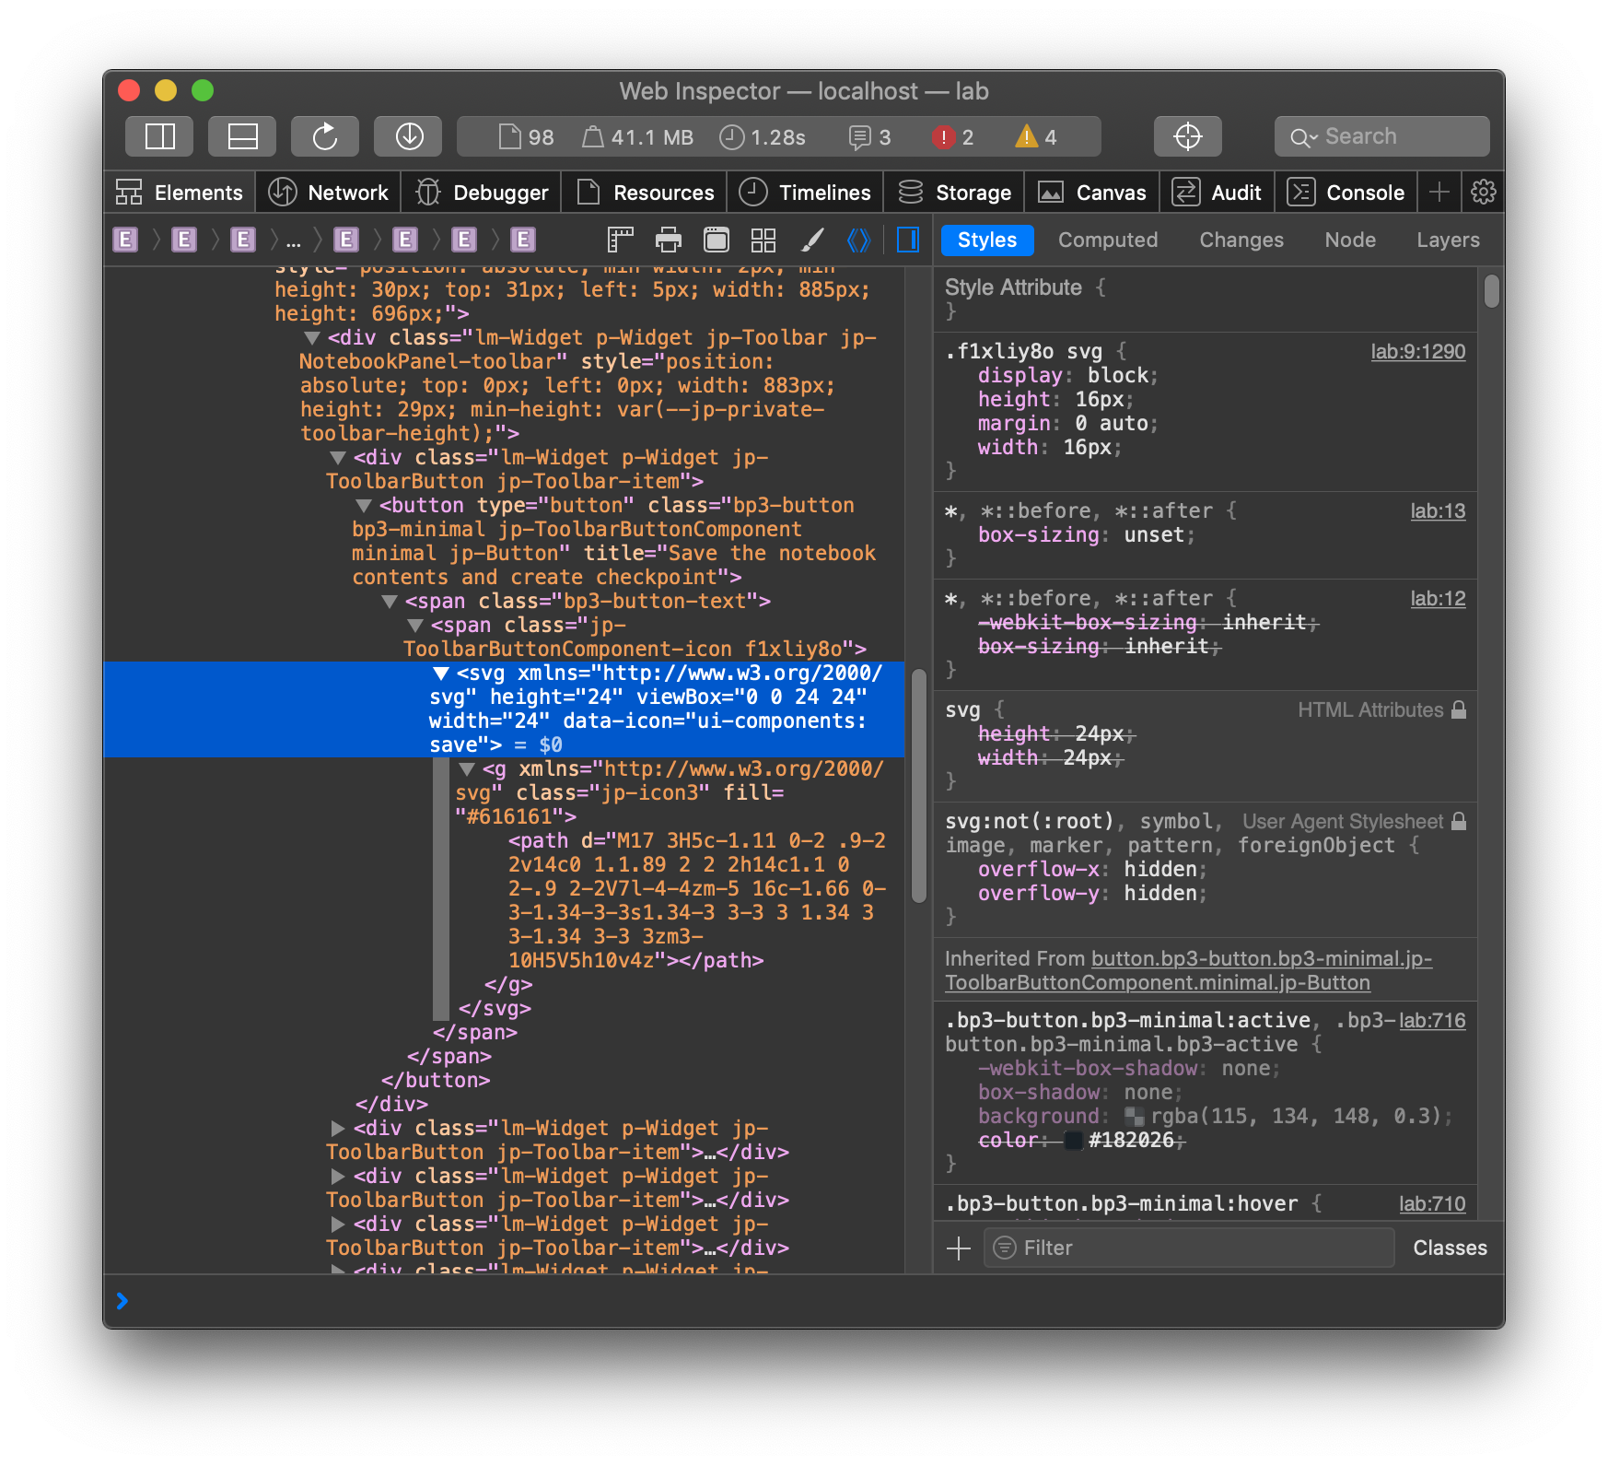Viewport: 1608px width, 1465px height.
Task: Toggle layout grid overlay icon
Action: [x=763, y=240]
